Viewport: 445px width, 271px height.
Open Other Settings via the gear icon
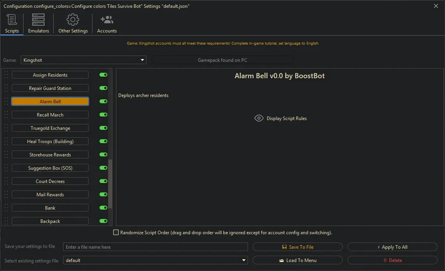(x=73, y=19)
